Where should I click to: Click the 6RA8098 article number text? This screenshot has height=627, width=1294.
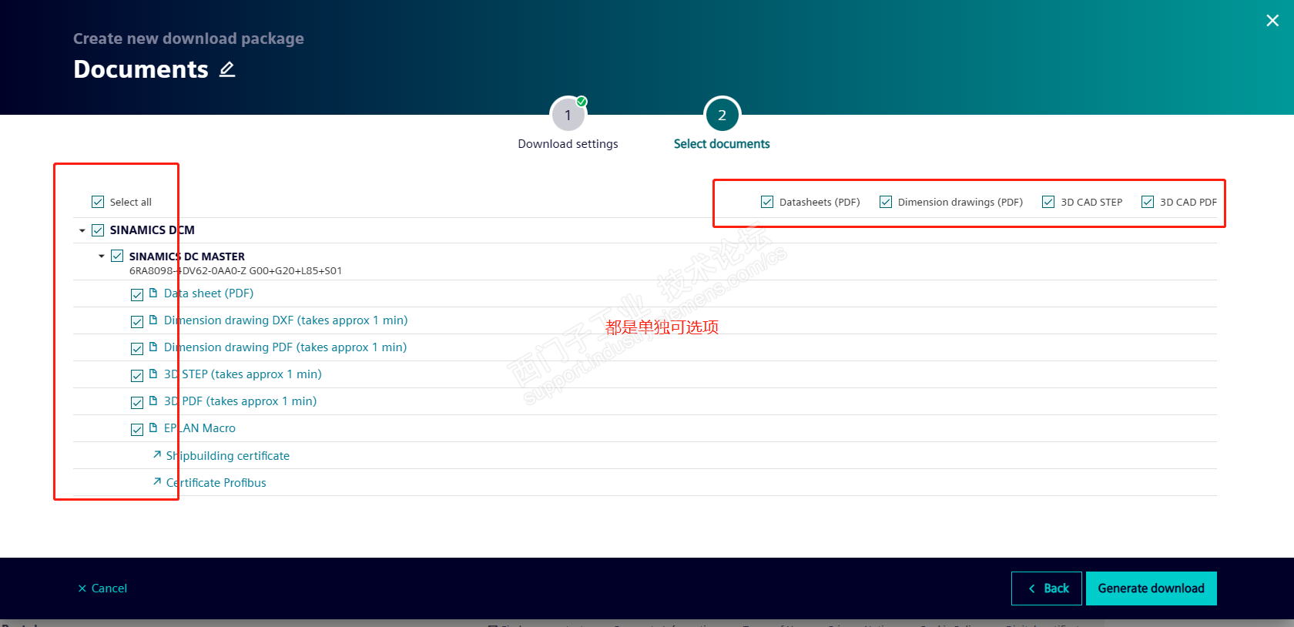click(236, 270)
